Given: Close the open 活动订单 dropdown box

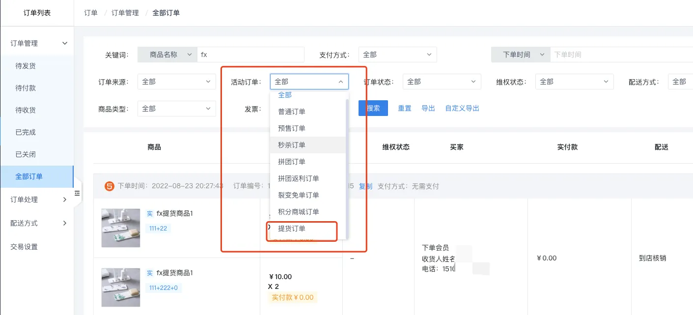Looking at the screenshot, I should point(309,82).
